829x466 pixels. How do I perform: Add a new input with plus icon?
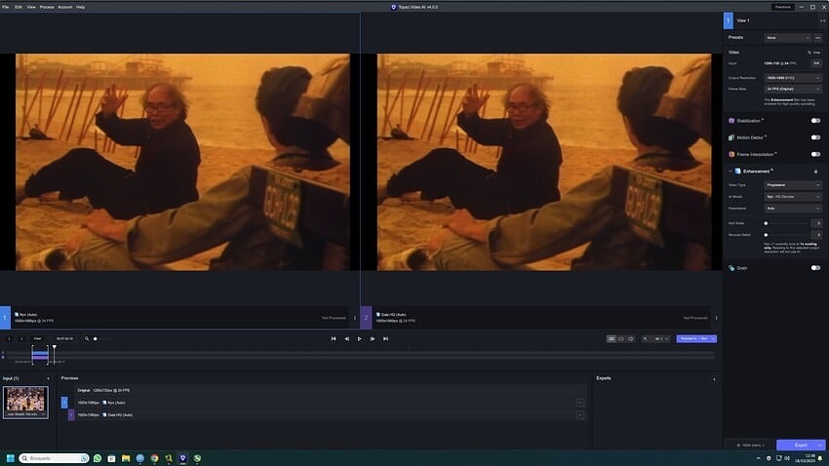[x=48, y=378]
